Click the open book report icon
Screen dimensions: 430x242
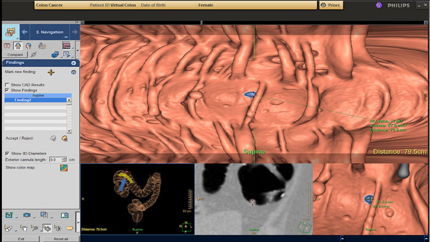64,215
